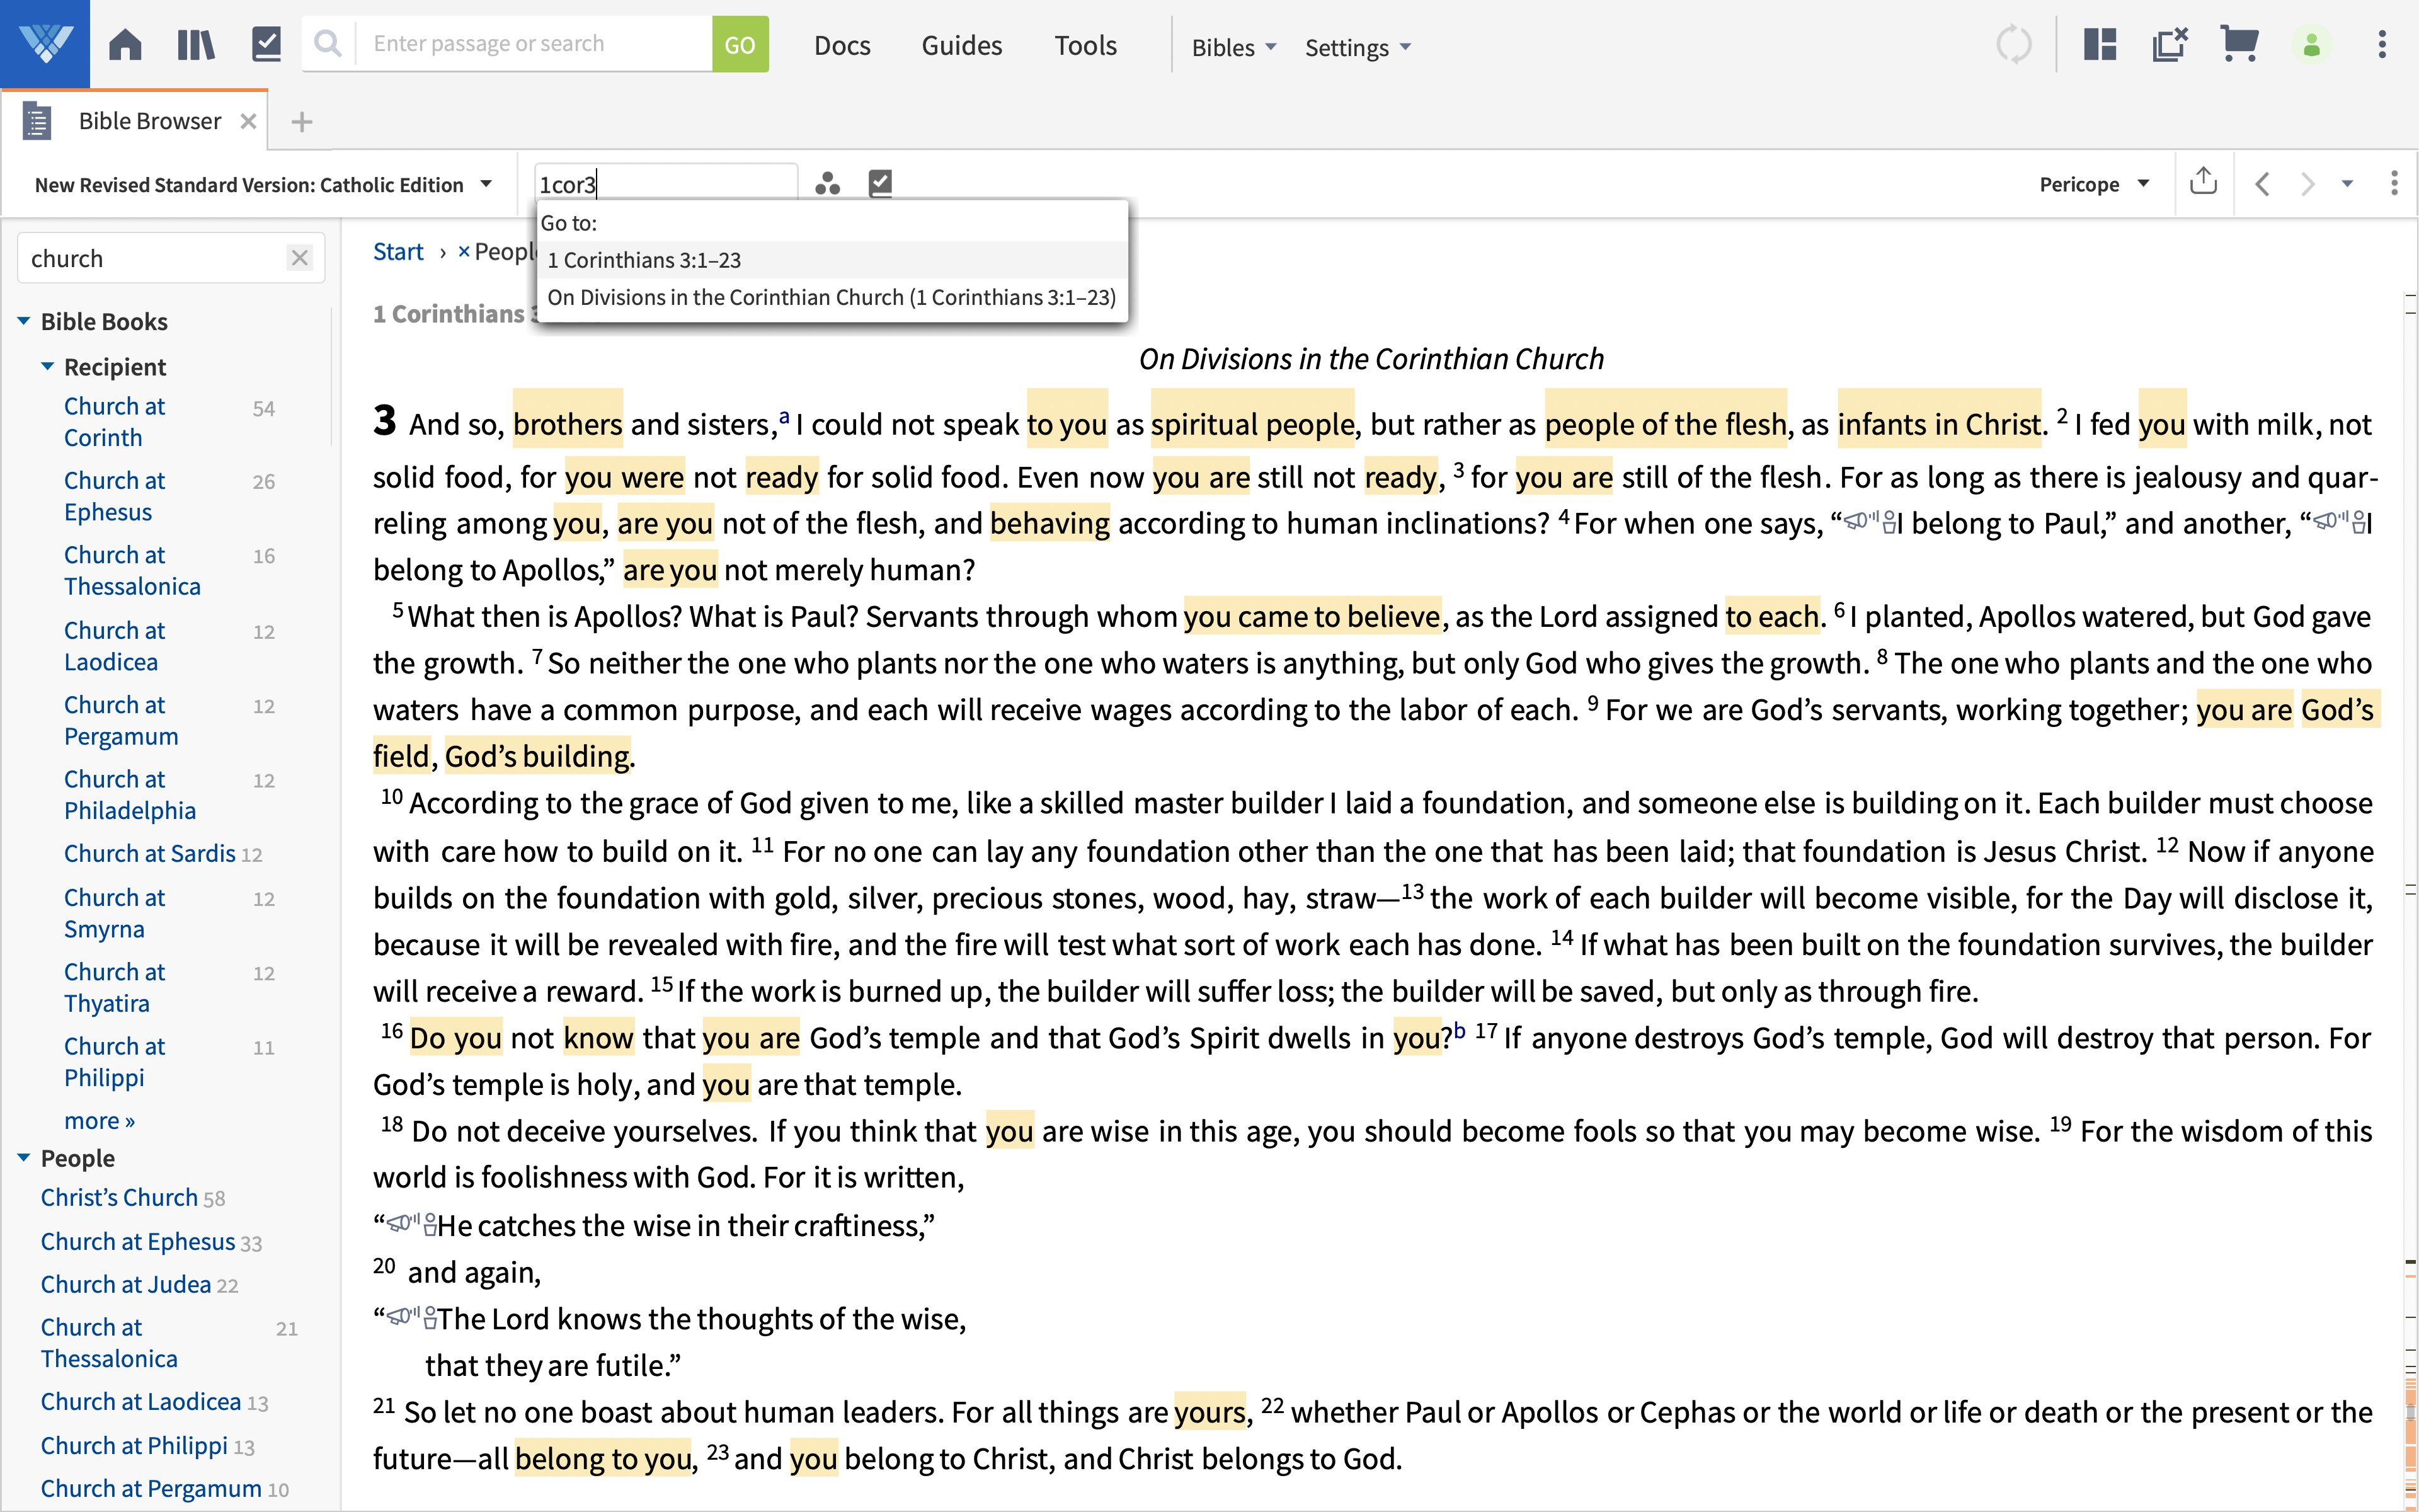2419x1512 pixels.
Task: Open navigation history dropdown arrow
Action: 2347,184
